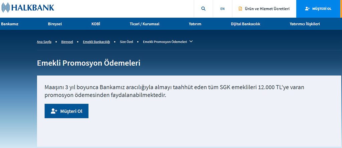
Task: Open Emekli Bankacılığı breadcrumb link
Action: [96, 42]
